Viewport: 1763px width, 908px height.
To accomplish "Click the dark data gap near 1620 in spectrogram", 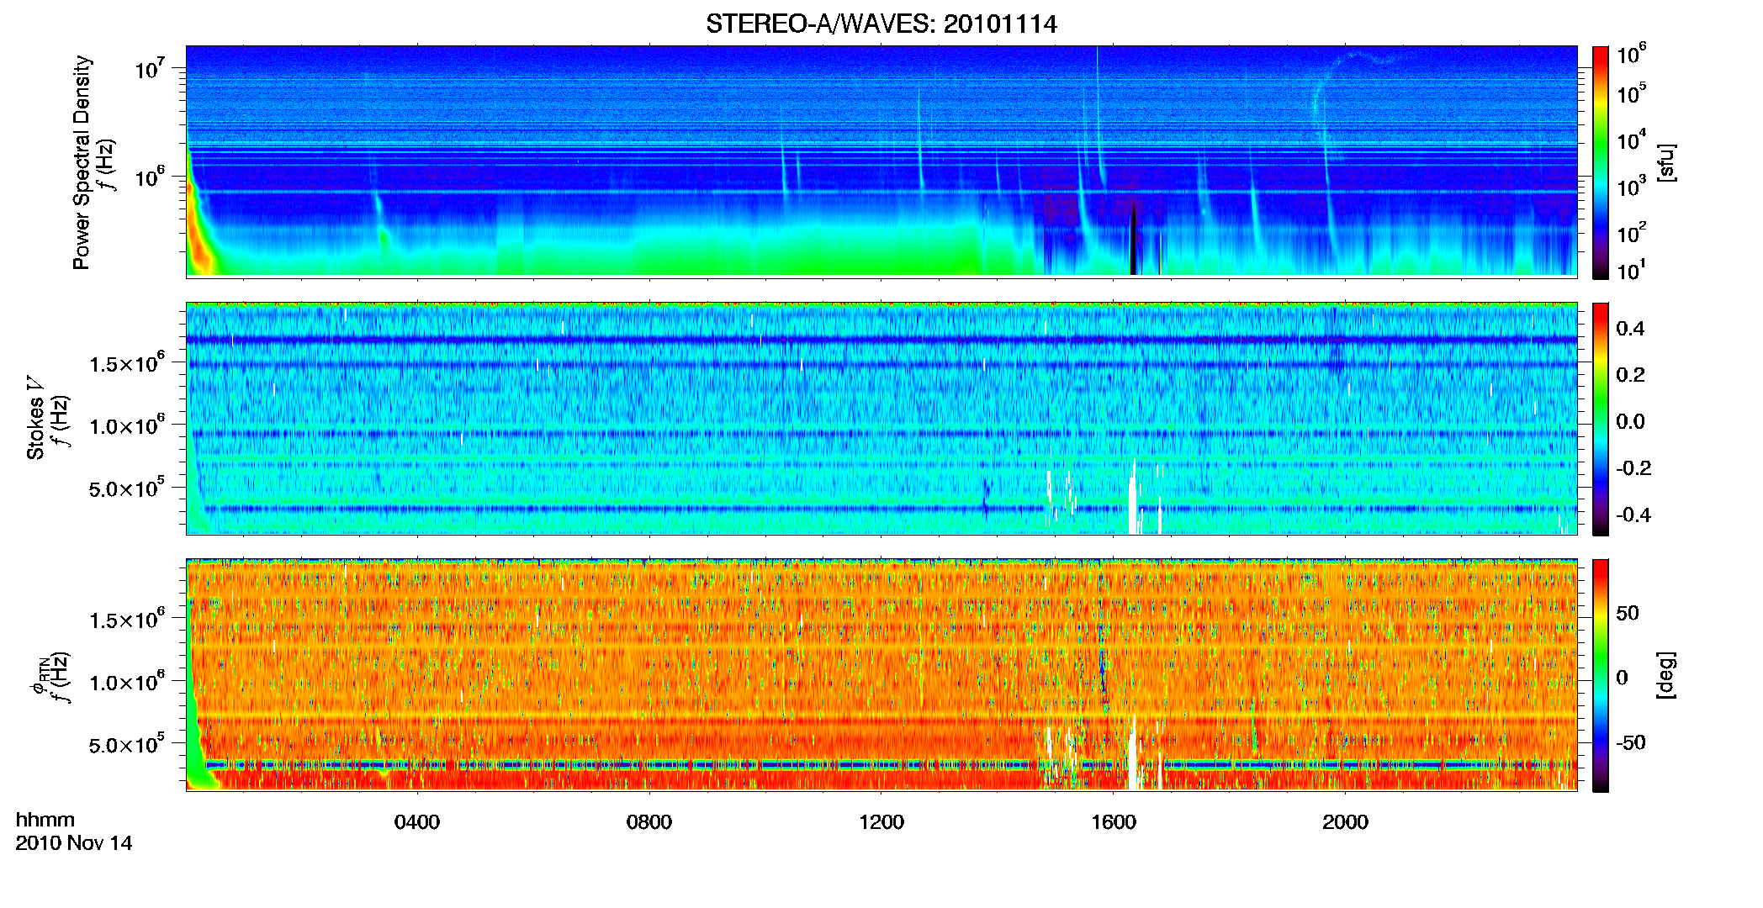I will click(1133, 240).
